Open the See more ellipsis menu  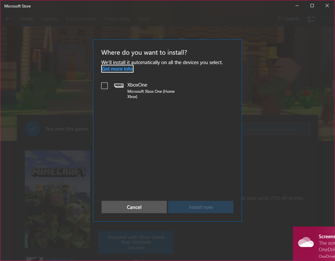327,18
